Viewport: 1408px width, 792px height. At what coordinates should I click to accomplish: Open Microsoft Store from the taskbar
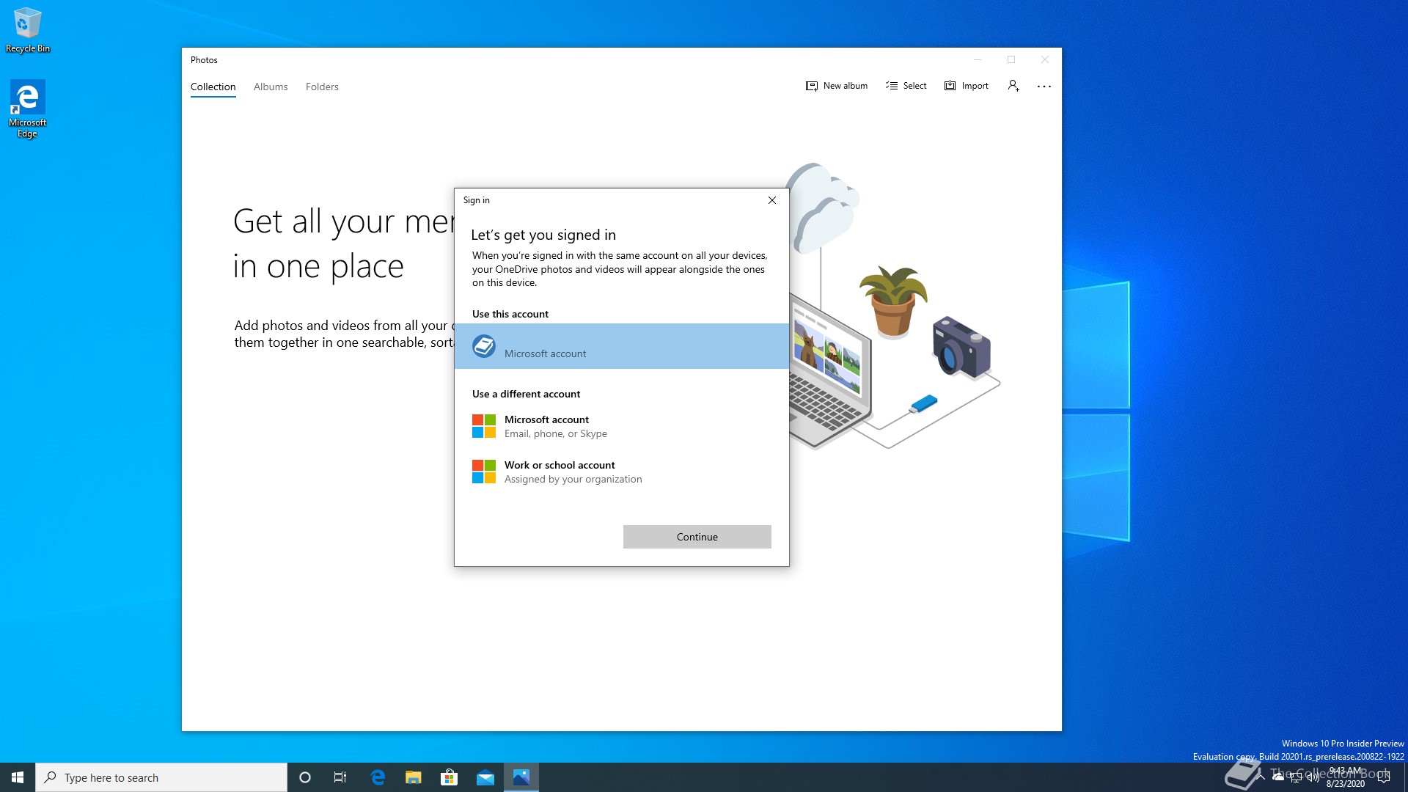pyautogui.click(x=449, y=777)
